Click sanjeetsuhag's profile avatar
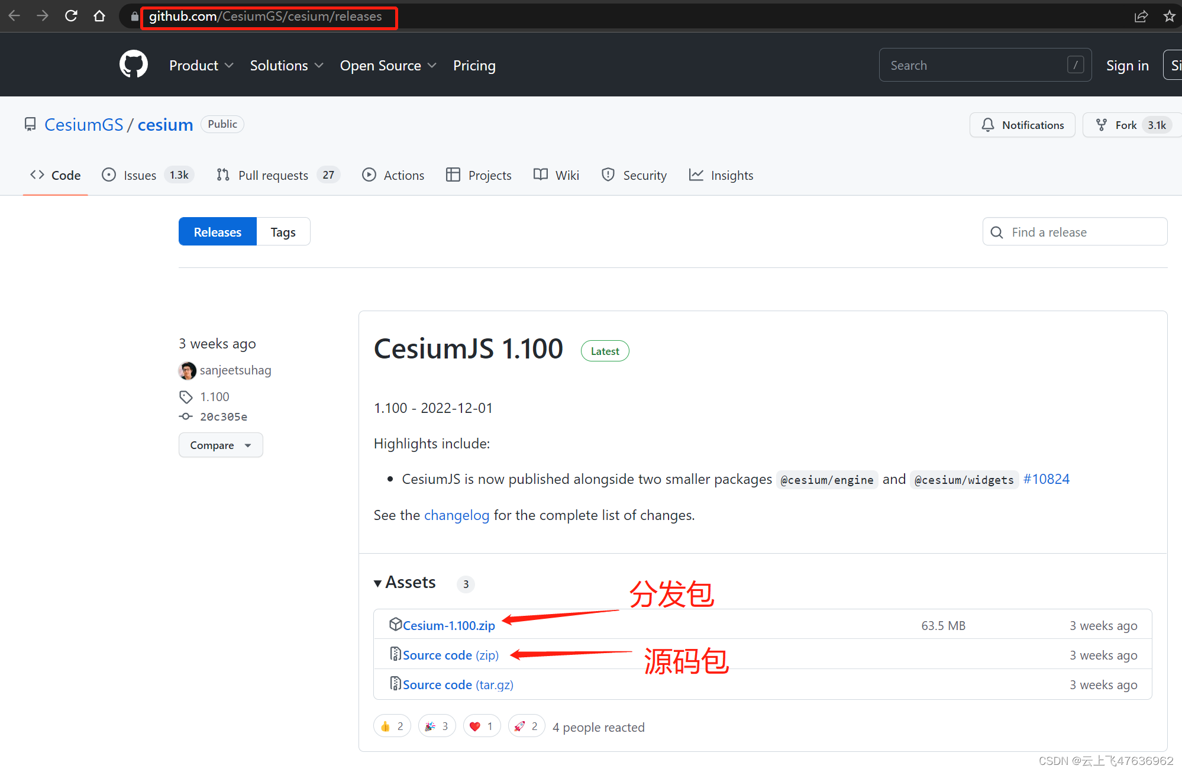 click(x=187, y=370)
